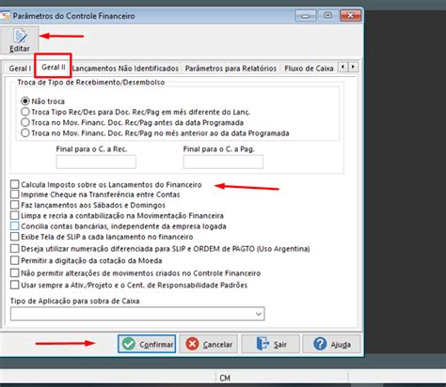Minimize the Parâmetros do Controle Financeiro window
446x387 pixels.
306,16
